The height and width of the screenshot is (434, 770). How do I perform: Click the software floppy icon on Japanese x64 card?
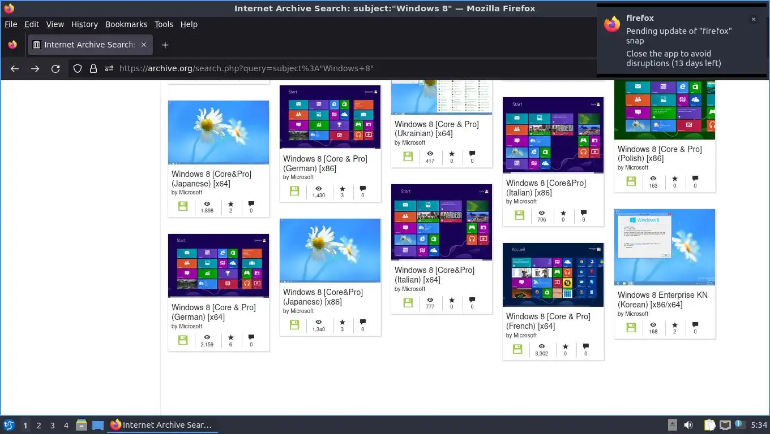coord(183,206)
